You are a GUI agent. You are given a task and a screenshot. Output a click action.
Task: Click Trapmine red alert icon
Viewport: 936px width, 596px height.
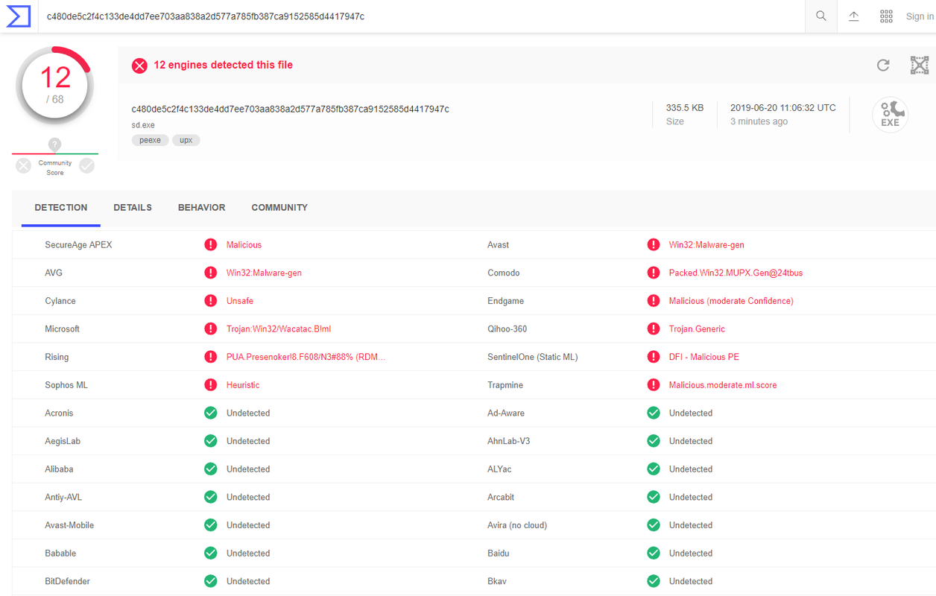654,385
